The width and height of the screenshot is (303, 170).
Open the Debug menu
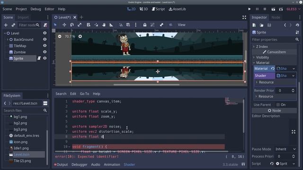coord(36,9)
